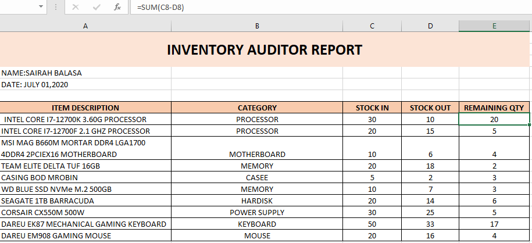Select the CATEGORY header cell
This screenshot has width=532, height=243.
pyautogui.click(x=257, y=108)
